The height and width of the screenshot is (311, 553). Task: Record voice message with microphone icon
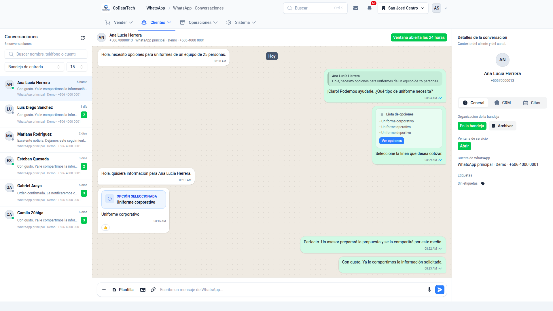pyautogui.click(x=429, y=290)
